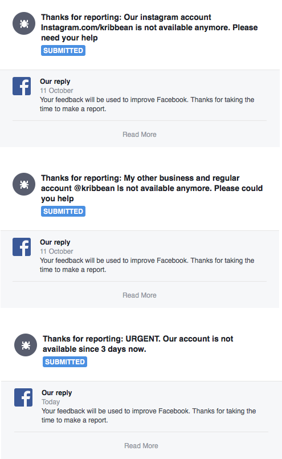Open 'URGENT. Our account is not available' report
Viewport: 282px width, 459px height.
(138, 344)
